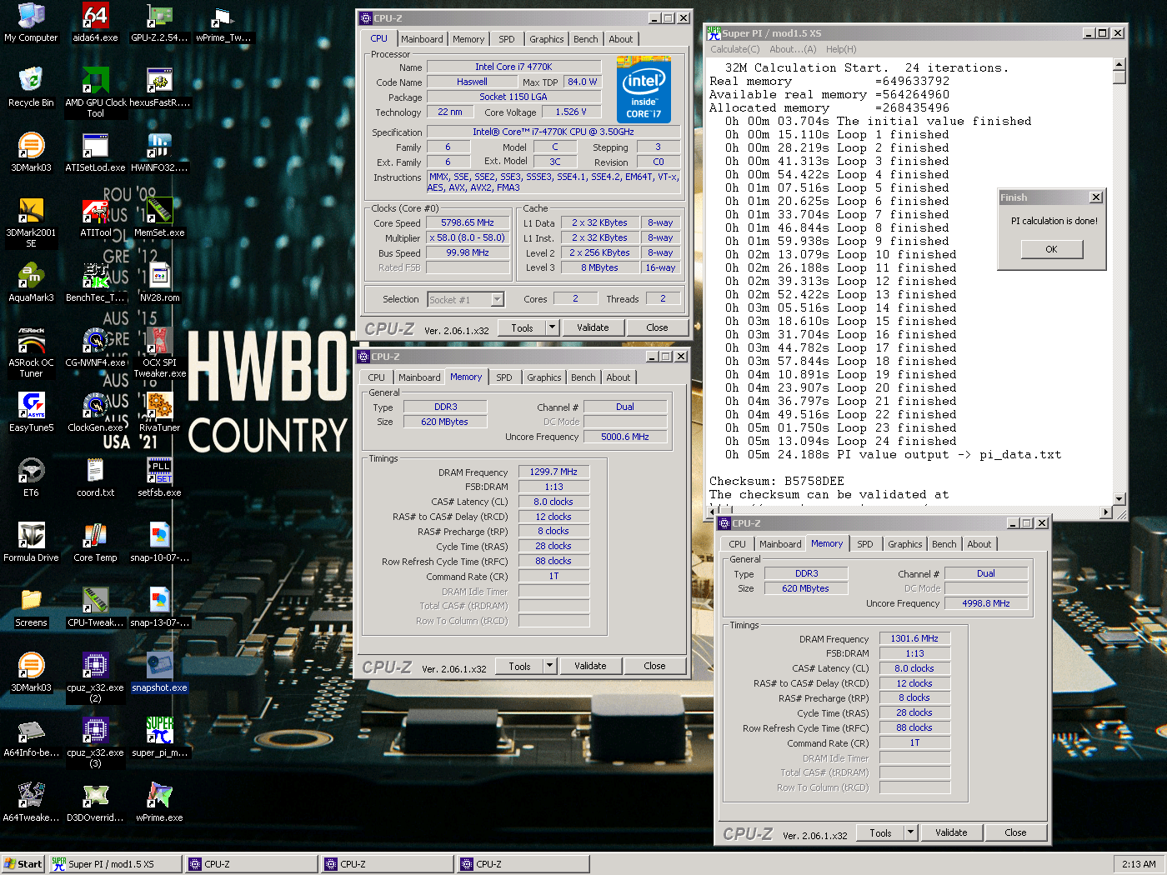The width and height of the screenshot is (1167, 875).
Task: Click the Intel Core i7 inside logo
Action: coord(644,89)
